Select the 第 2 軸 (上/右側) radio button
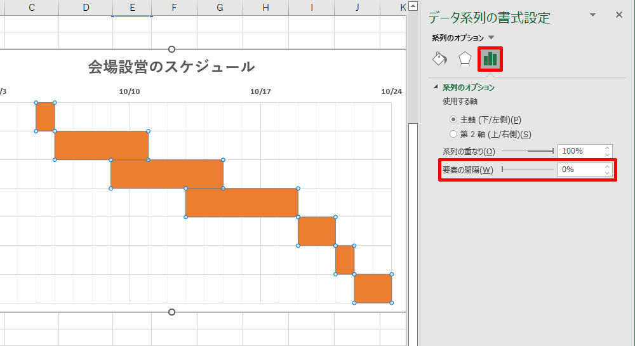Viewport: 635px width, 346px height. (453, 134)
